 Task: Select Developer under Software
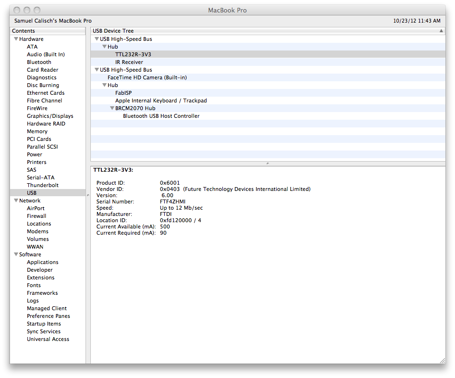tap(40, 270)
